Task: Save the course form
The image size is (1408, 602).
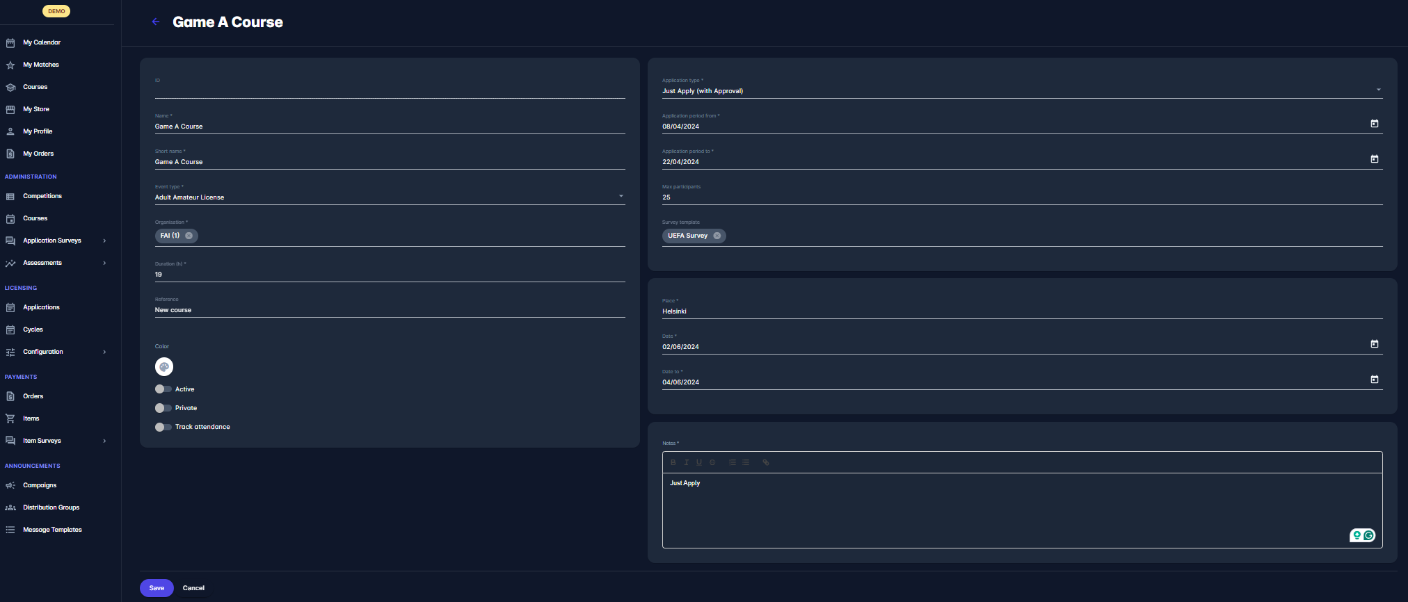Action: click(157, 588)
